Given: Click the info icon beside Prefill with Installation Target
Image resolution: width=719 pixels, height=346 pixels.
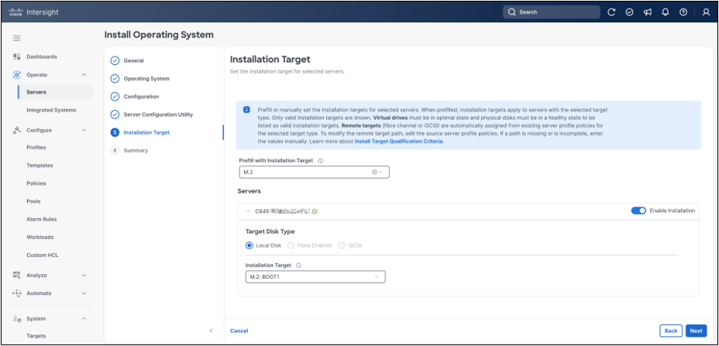Looking at the screenshot, I should pos(321,161).
